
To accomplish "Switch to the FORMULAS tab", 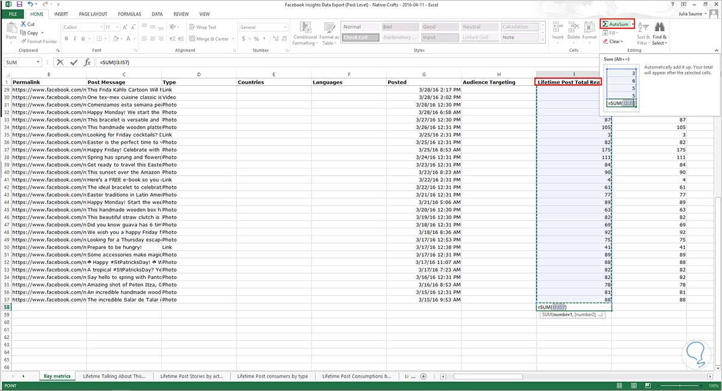I will 129,13.
